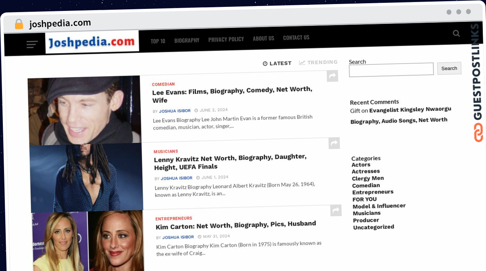Open the Biography menu item
Screen dimensions: 486x271
pyautogui.click(x=187, y=40)
